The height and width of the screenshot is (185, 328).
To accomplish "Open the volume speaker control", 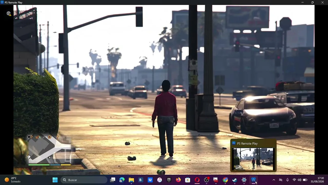I will pyautogui.click(x=299, y=180).
